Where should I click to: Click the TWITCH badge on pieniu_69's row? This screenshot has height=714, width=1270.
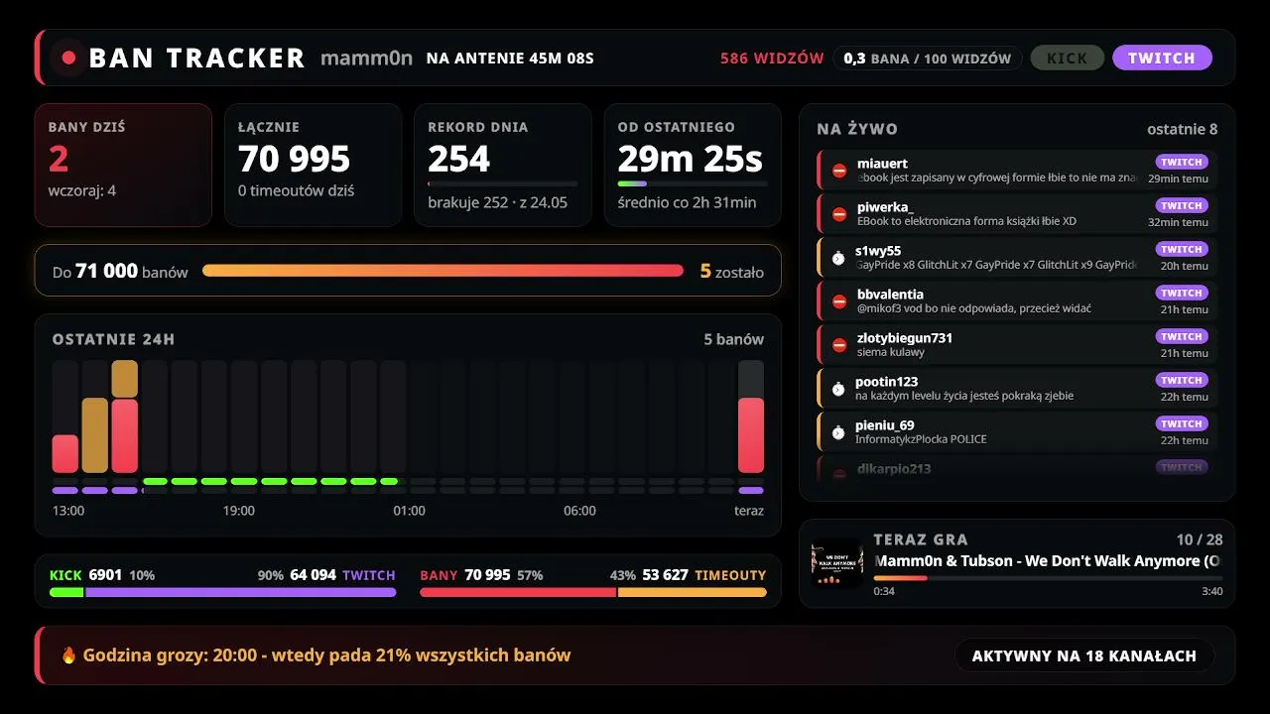(1182, 423)
